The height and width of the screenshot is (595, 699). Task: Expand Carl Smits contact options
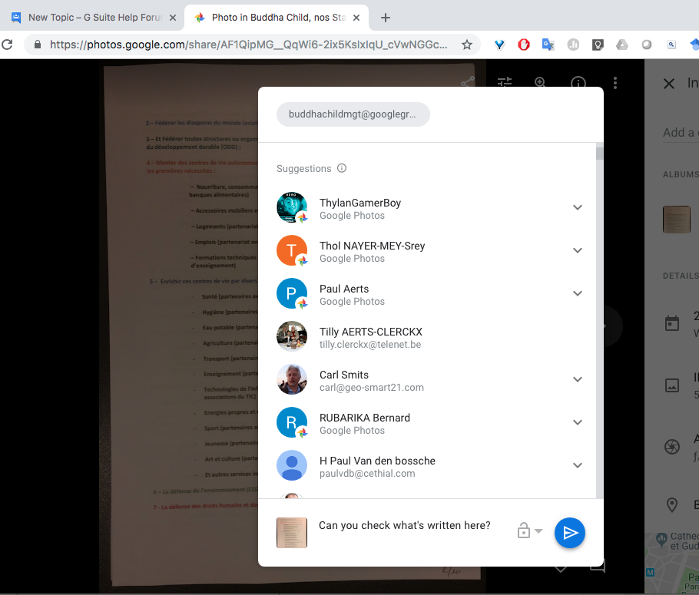click(578, 379)
